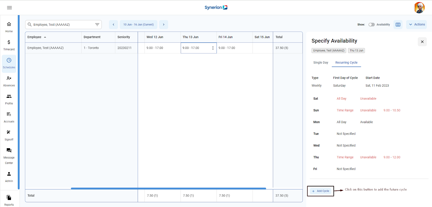Image resolution: width=432 pixels, height=207 pixels.
Task: Open the column chooser icon
Action: point(398,24)
